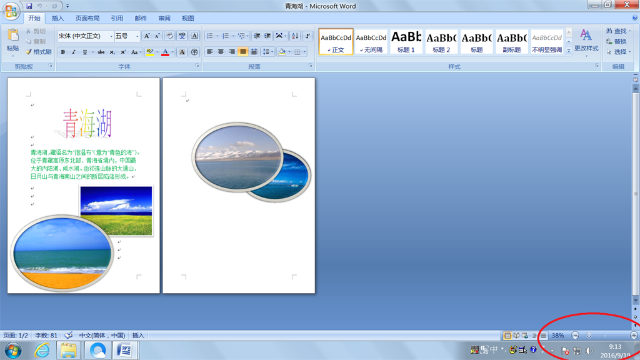This screenshot has height=360, width=640.
Task: Apply strikethrough to text
Action: [x=101, y=52]
